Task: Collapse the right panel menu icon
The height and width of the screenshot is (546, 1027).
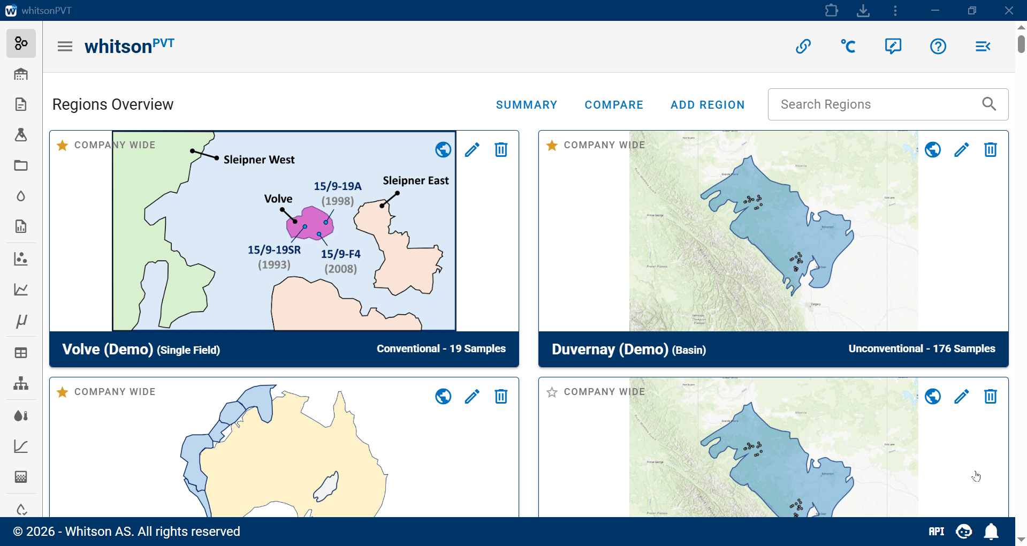Action: coord(983,47)
